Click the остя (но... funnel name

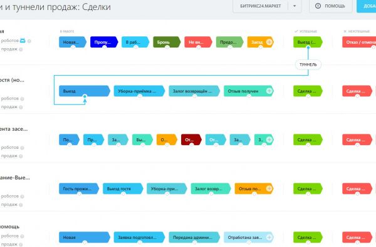(x=12, y=80)
